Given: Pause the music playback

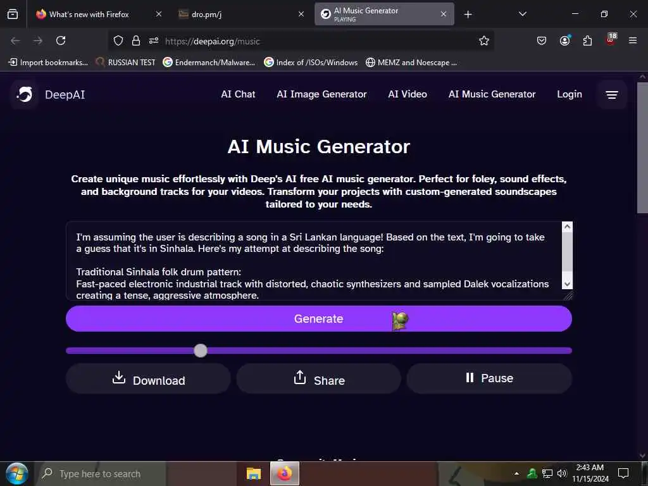Looking at the screenshot, I should pyautogui.click(x=489, y=378).
